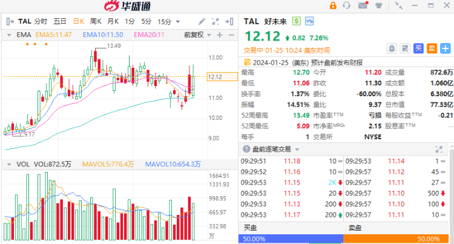This screenshot has width=454, height=244.
Task: Click the blue 买 buy button
Action: [x=418, y=48]
